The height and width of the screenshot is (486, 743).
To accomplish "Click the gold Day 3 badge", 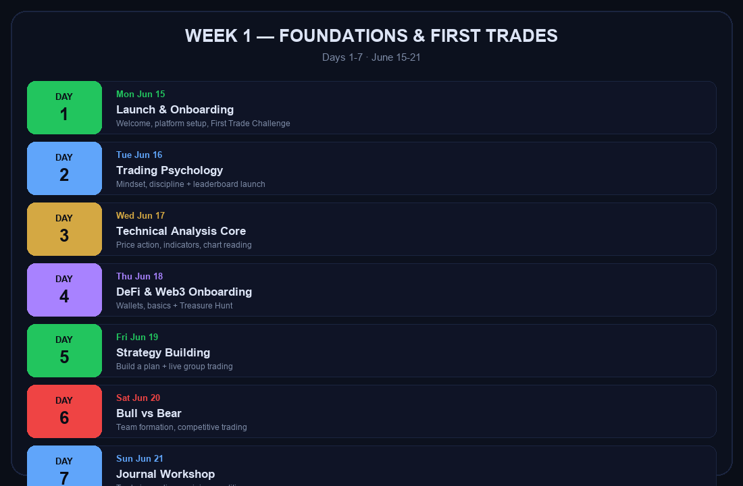I will click(64, 230).
